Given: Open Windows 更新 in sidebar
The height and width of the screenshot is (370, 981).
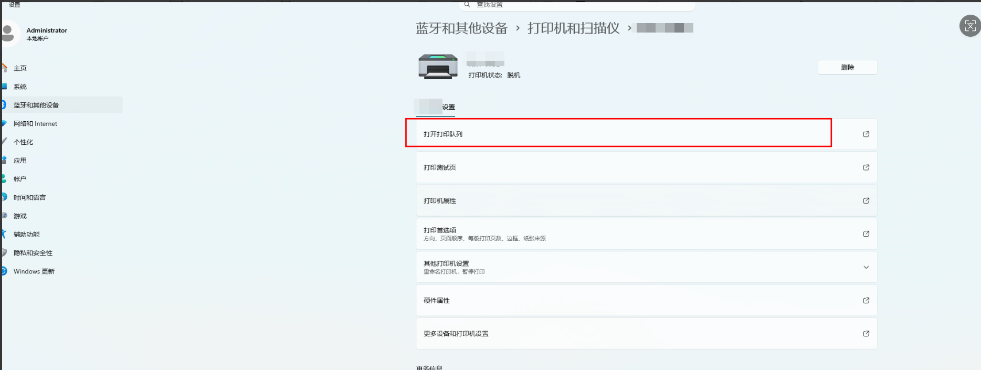Looking at the screenshot, I should [x=34, y=271].
